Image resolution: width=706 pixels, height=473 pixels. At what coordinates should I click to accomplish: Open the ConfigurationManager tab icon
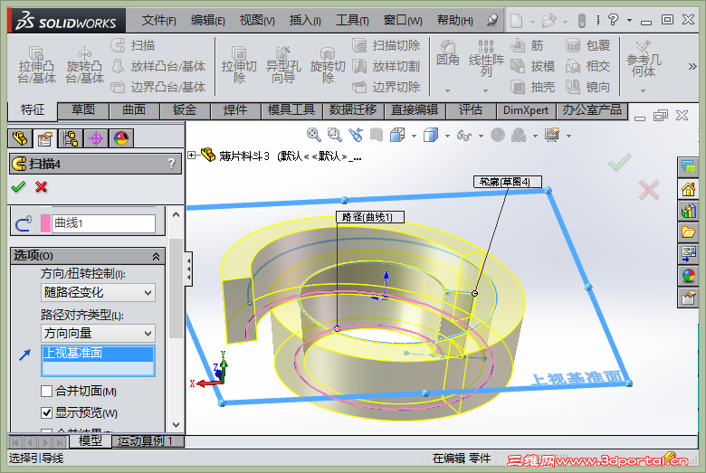point(71,138)
